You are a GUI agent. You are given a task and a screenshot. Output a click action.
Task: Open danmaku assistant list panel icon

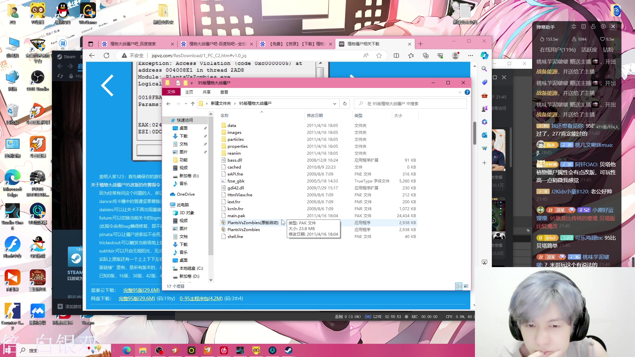(x=583, y=27)
